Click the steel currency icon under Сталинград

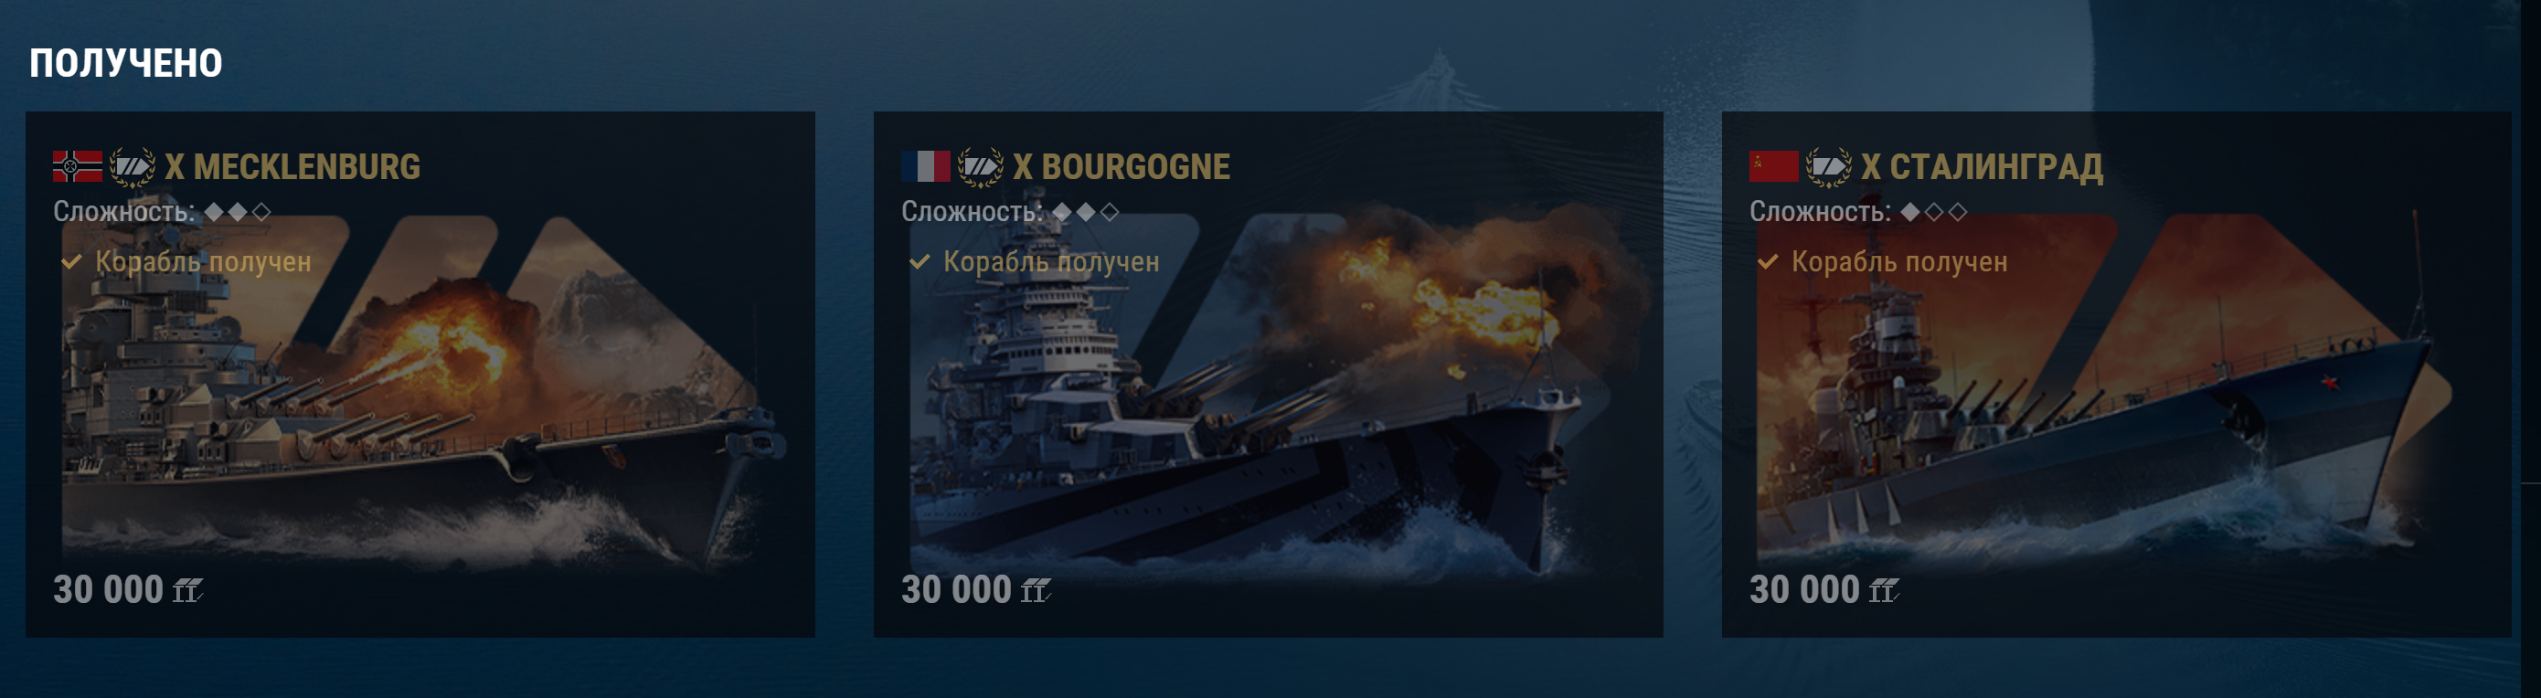1884,590
